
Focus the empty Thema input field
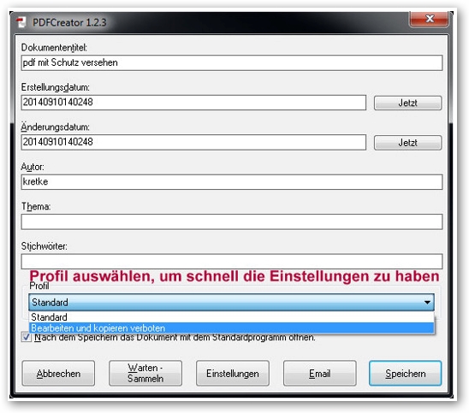232,221
